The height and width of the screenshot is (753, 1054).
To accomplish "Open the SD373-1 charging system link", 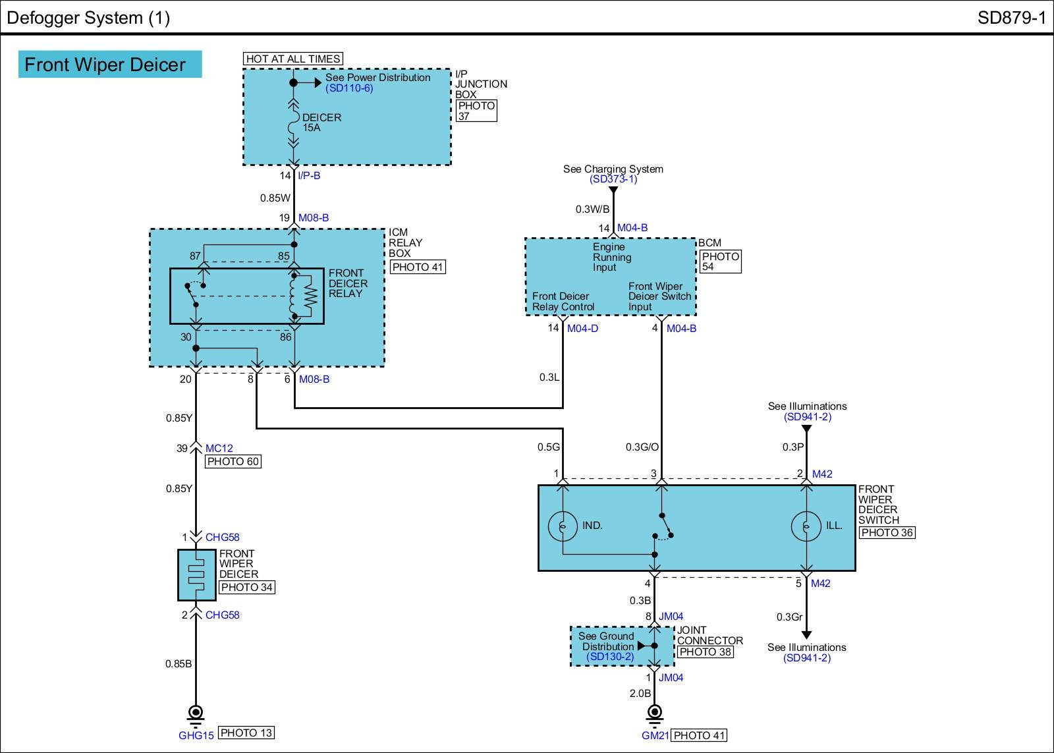I will pos(613,179).
